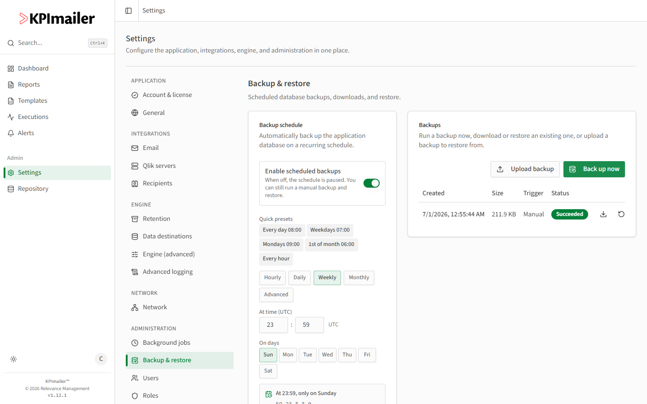Toggle Sun day selection

268,355
